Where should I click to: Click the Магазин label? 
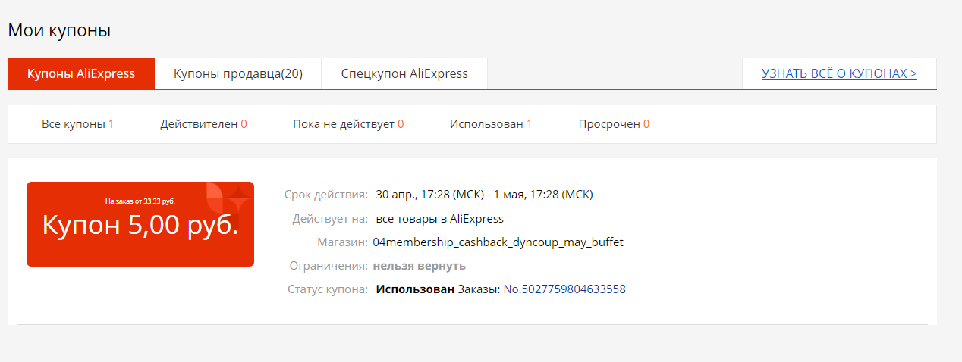point(343,242)
